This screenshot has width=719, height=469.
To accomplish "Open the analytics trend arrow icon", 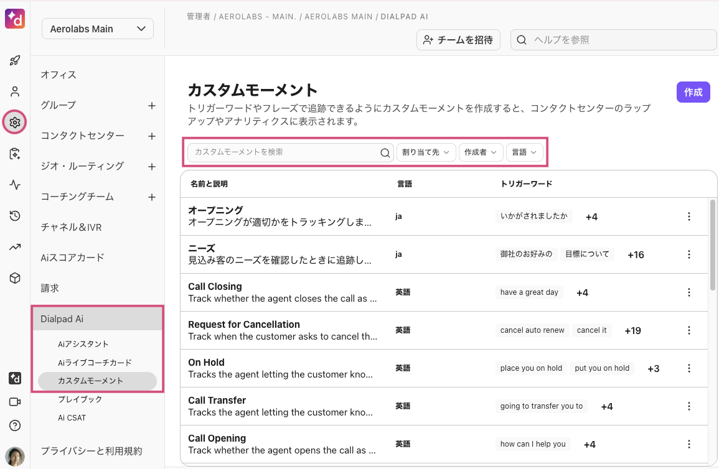I will point(15,247).
